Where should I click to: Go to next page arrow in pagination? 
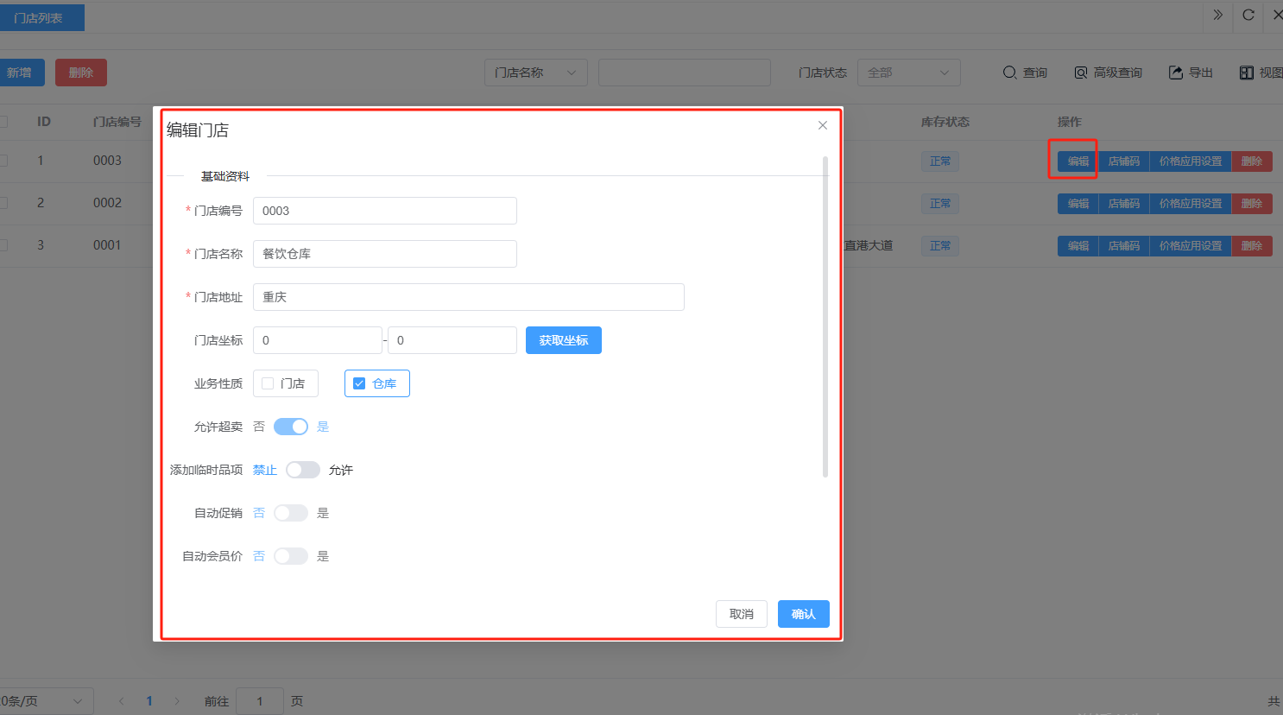(x=177, y=701)
